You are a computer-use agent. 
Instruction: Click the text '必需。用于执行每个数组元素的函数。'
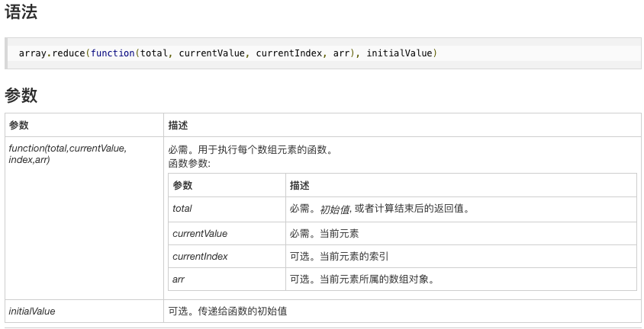tap(251, 149)
